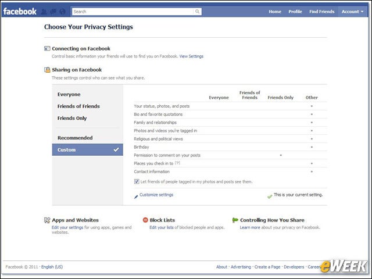The height and width of the screenshot is (279, 372).
Task: Click the Controlling How You Share icon
Action: click(235, 220)
